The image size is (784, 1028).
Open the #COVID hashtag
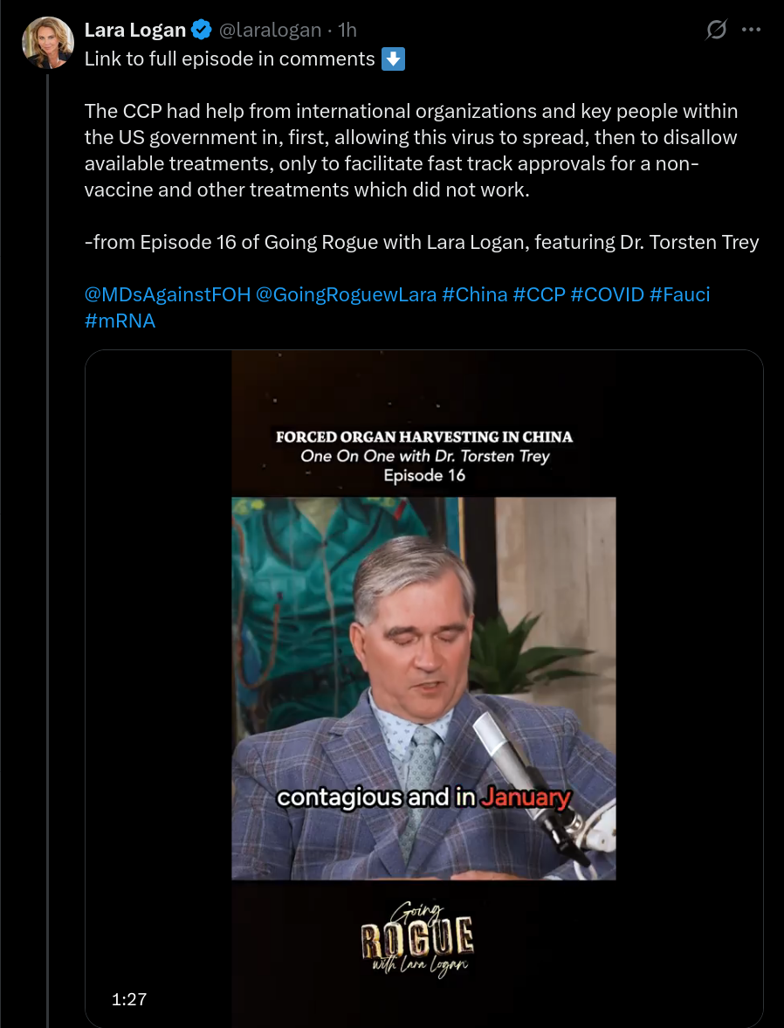[608, 294]
